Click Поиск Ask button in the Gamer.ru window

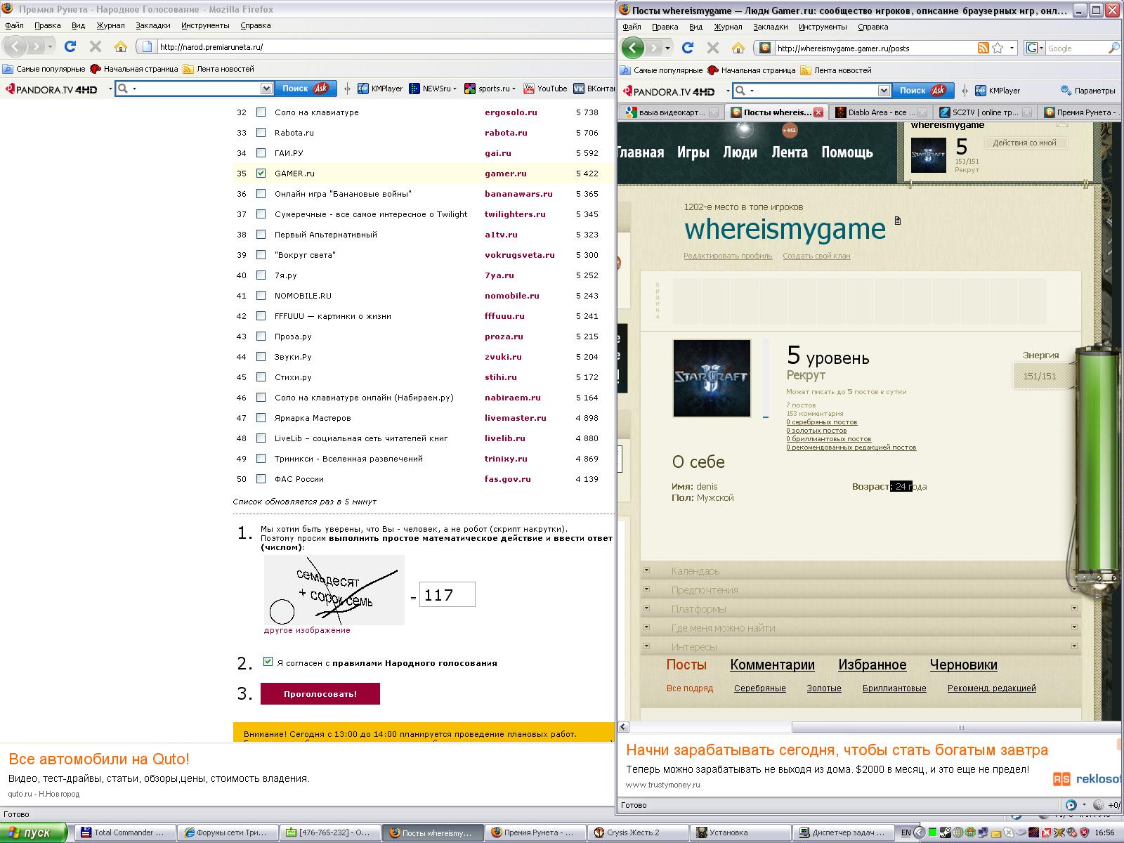pyautogui.click(x=923, y=91)
